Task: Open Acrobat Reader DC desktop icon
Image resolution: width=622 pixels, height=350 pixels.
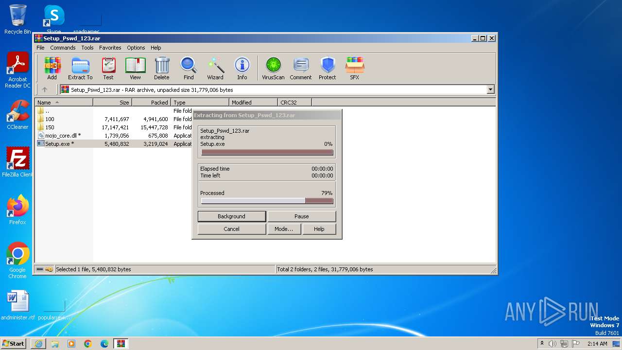Action: pyautogui.click(x=17, y=70)
